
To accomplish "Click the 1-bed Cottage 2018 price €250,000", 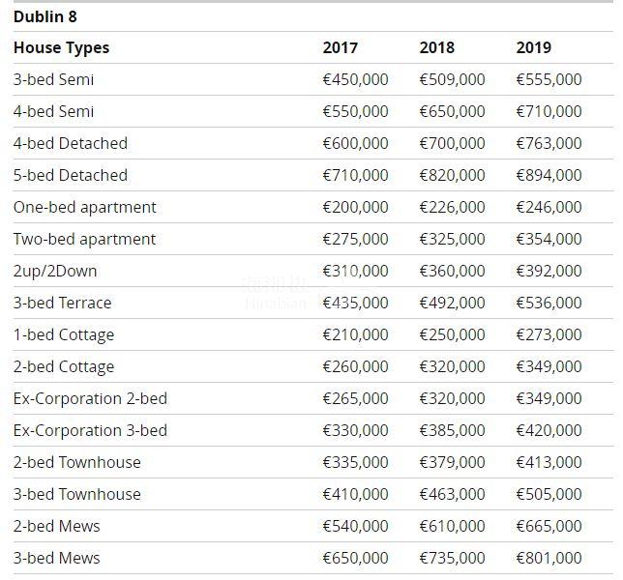I will point(452,334).
